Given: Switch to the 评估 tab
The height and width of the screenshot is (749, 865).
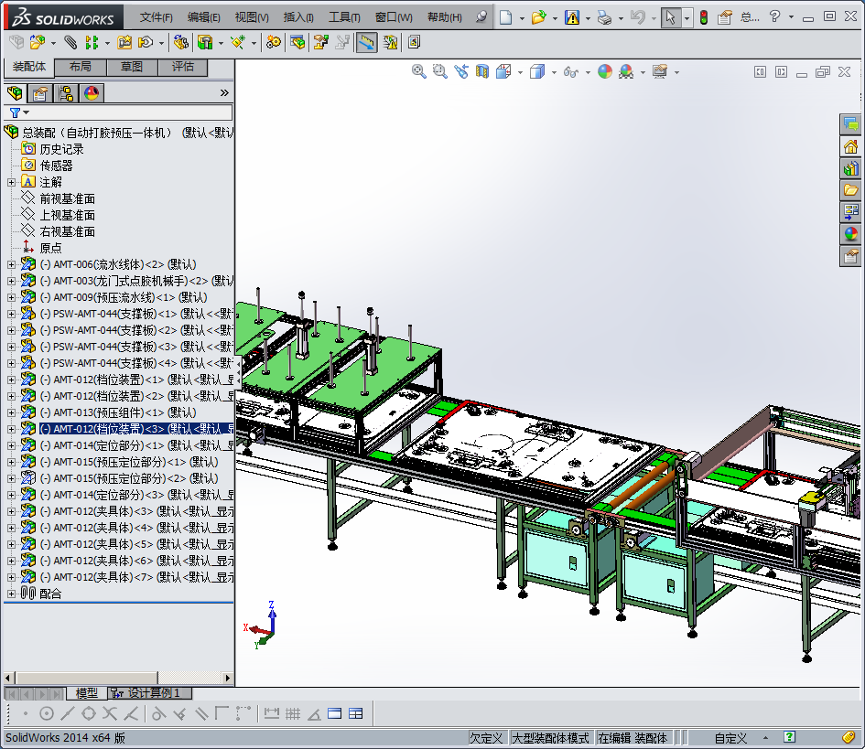Looking at the screenshot, I should (182, 67).
